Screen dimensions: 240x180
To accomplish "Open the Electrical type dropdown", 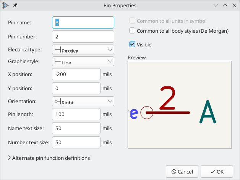I will (83, 49).
